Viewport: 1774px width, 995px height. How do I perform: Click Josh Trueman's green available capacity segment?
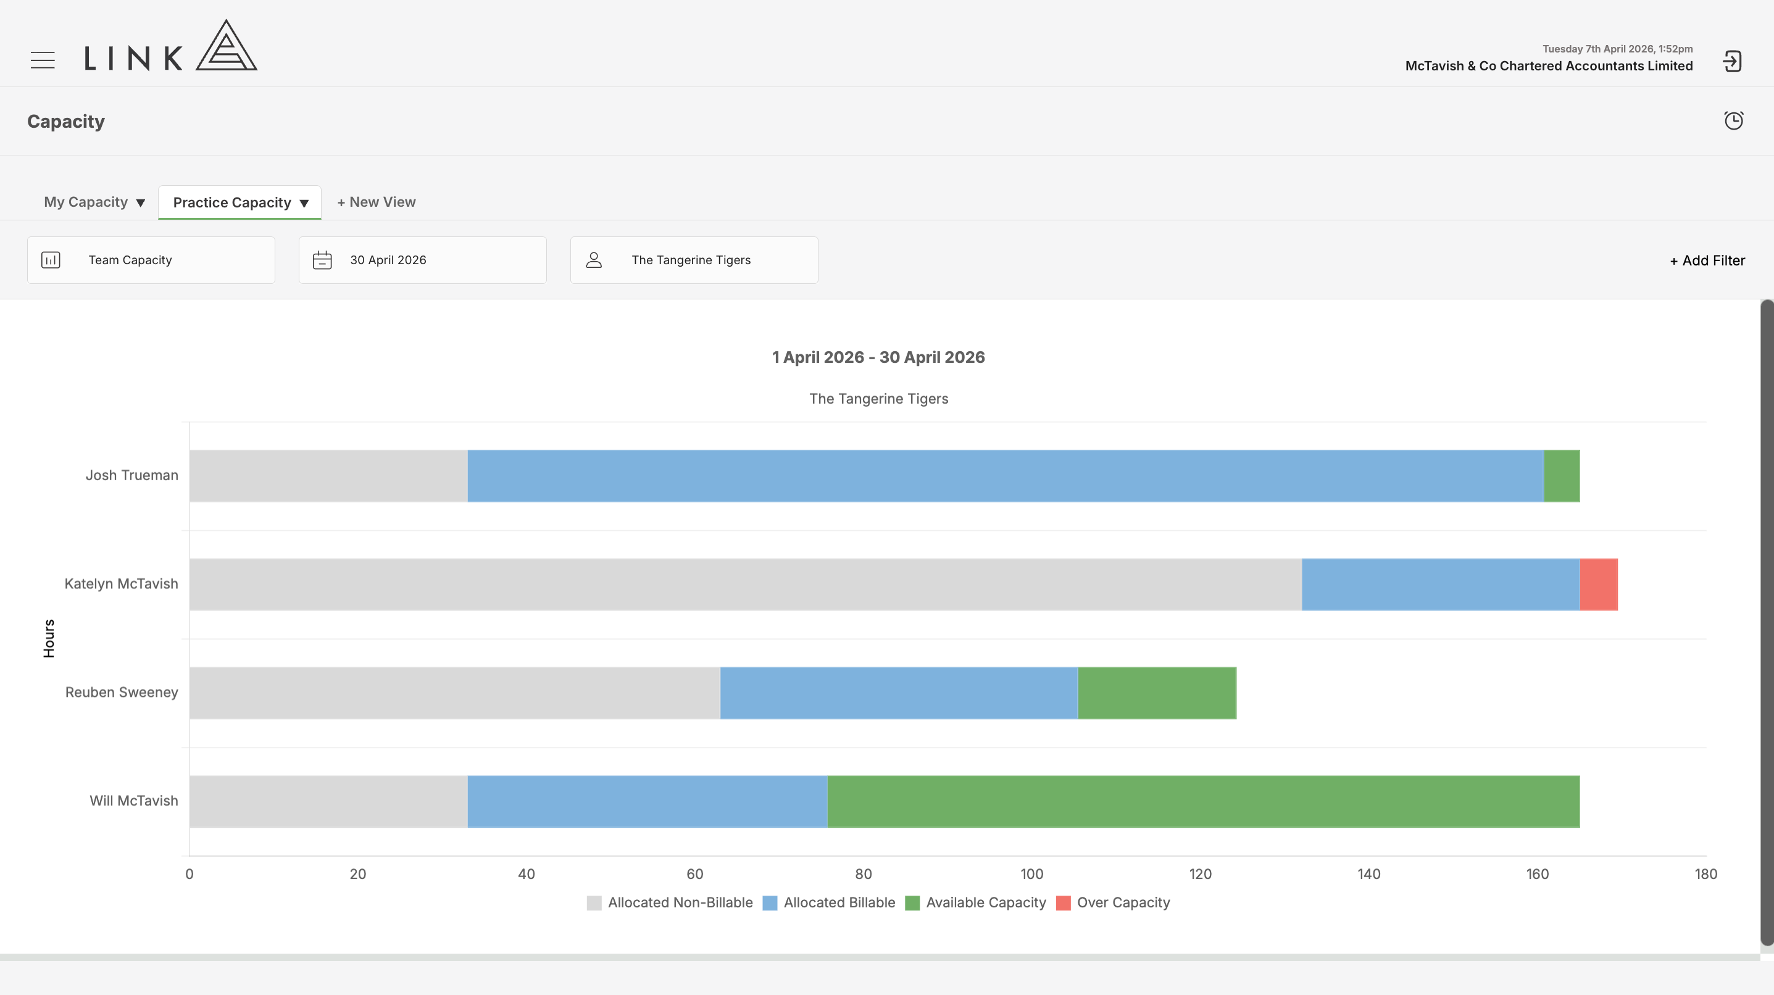1562,476
